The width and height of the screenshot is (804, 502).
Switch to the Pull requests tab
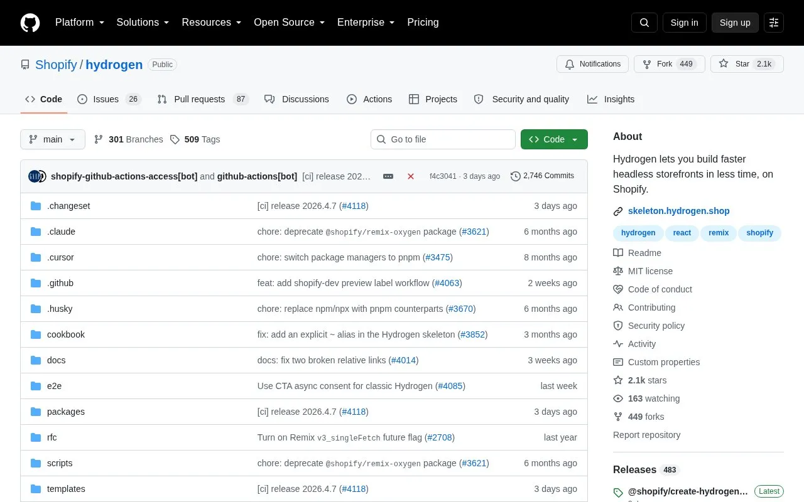click(x=203, y=99)
